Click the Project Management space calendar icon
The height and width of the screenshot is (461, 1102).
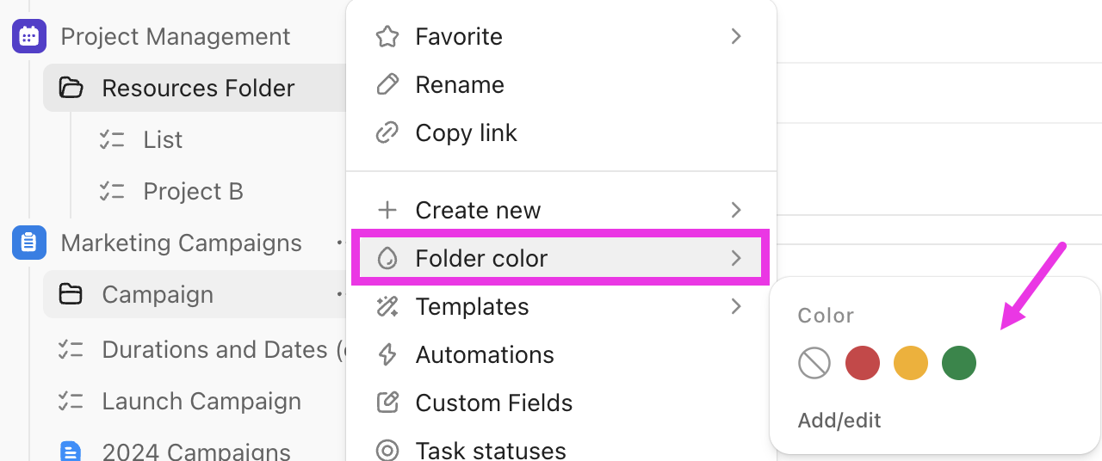(29, 36)
